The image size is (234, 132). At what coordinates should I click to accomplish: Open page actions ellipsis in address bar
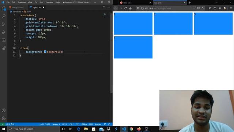tap(194, 8)
